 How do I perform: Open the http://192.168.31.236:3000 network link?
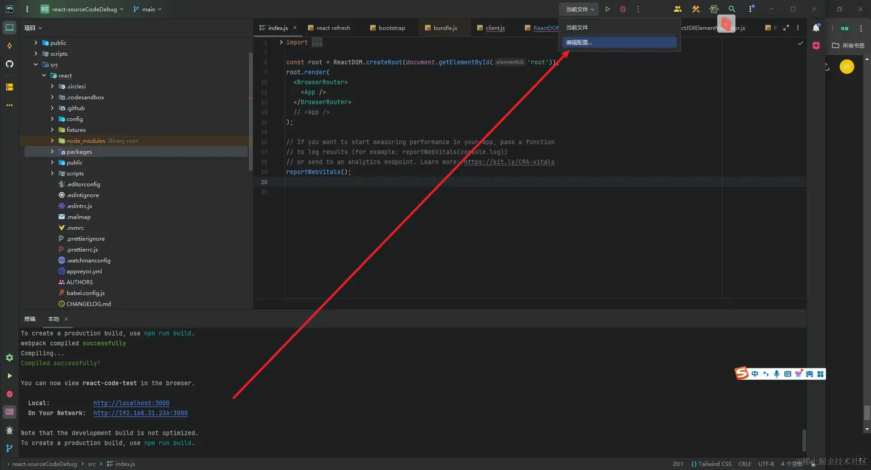[x=141, y=413]
